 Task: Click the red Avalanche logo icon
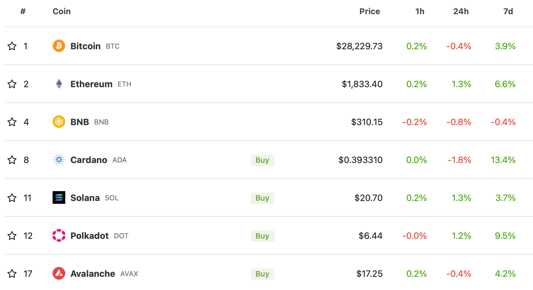tap(59, 273)
